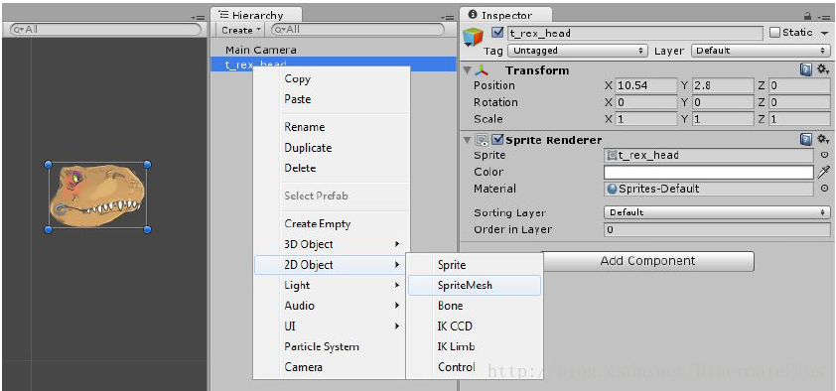Click the Sprite Renderer component icon
This screenshot has height=391, width=836.
481,140
